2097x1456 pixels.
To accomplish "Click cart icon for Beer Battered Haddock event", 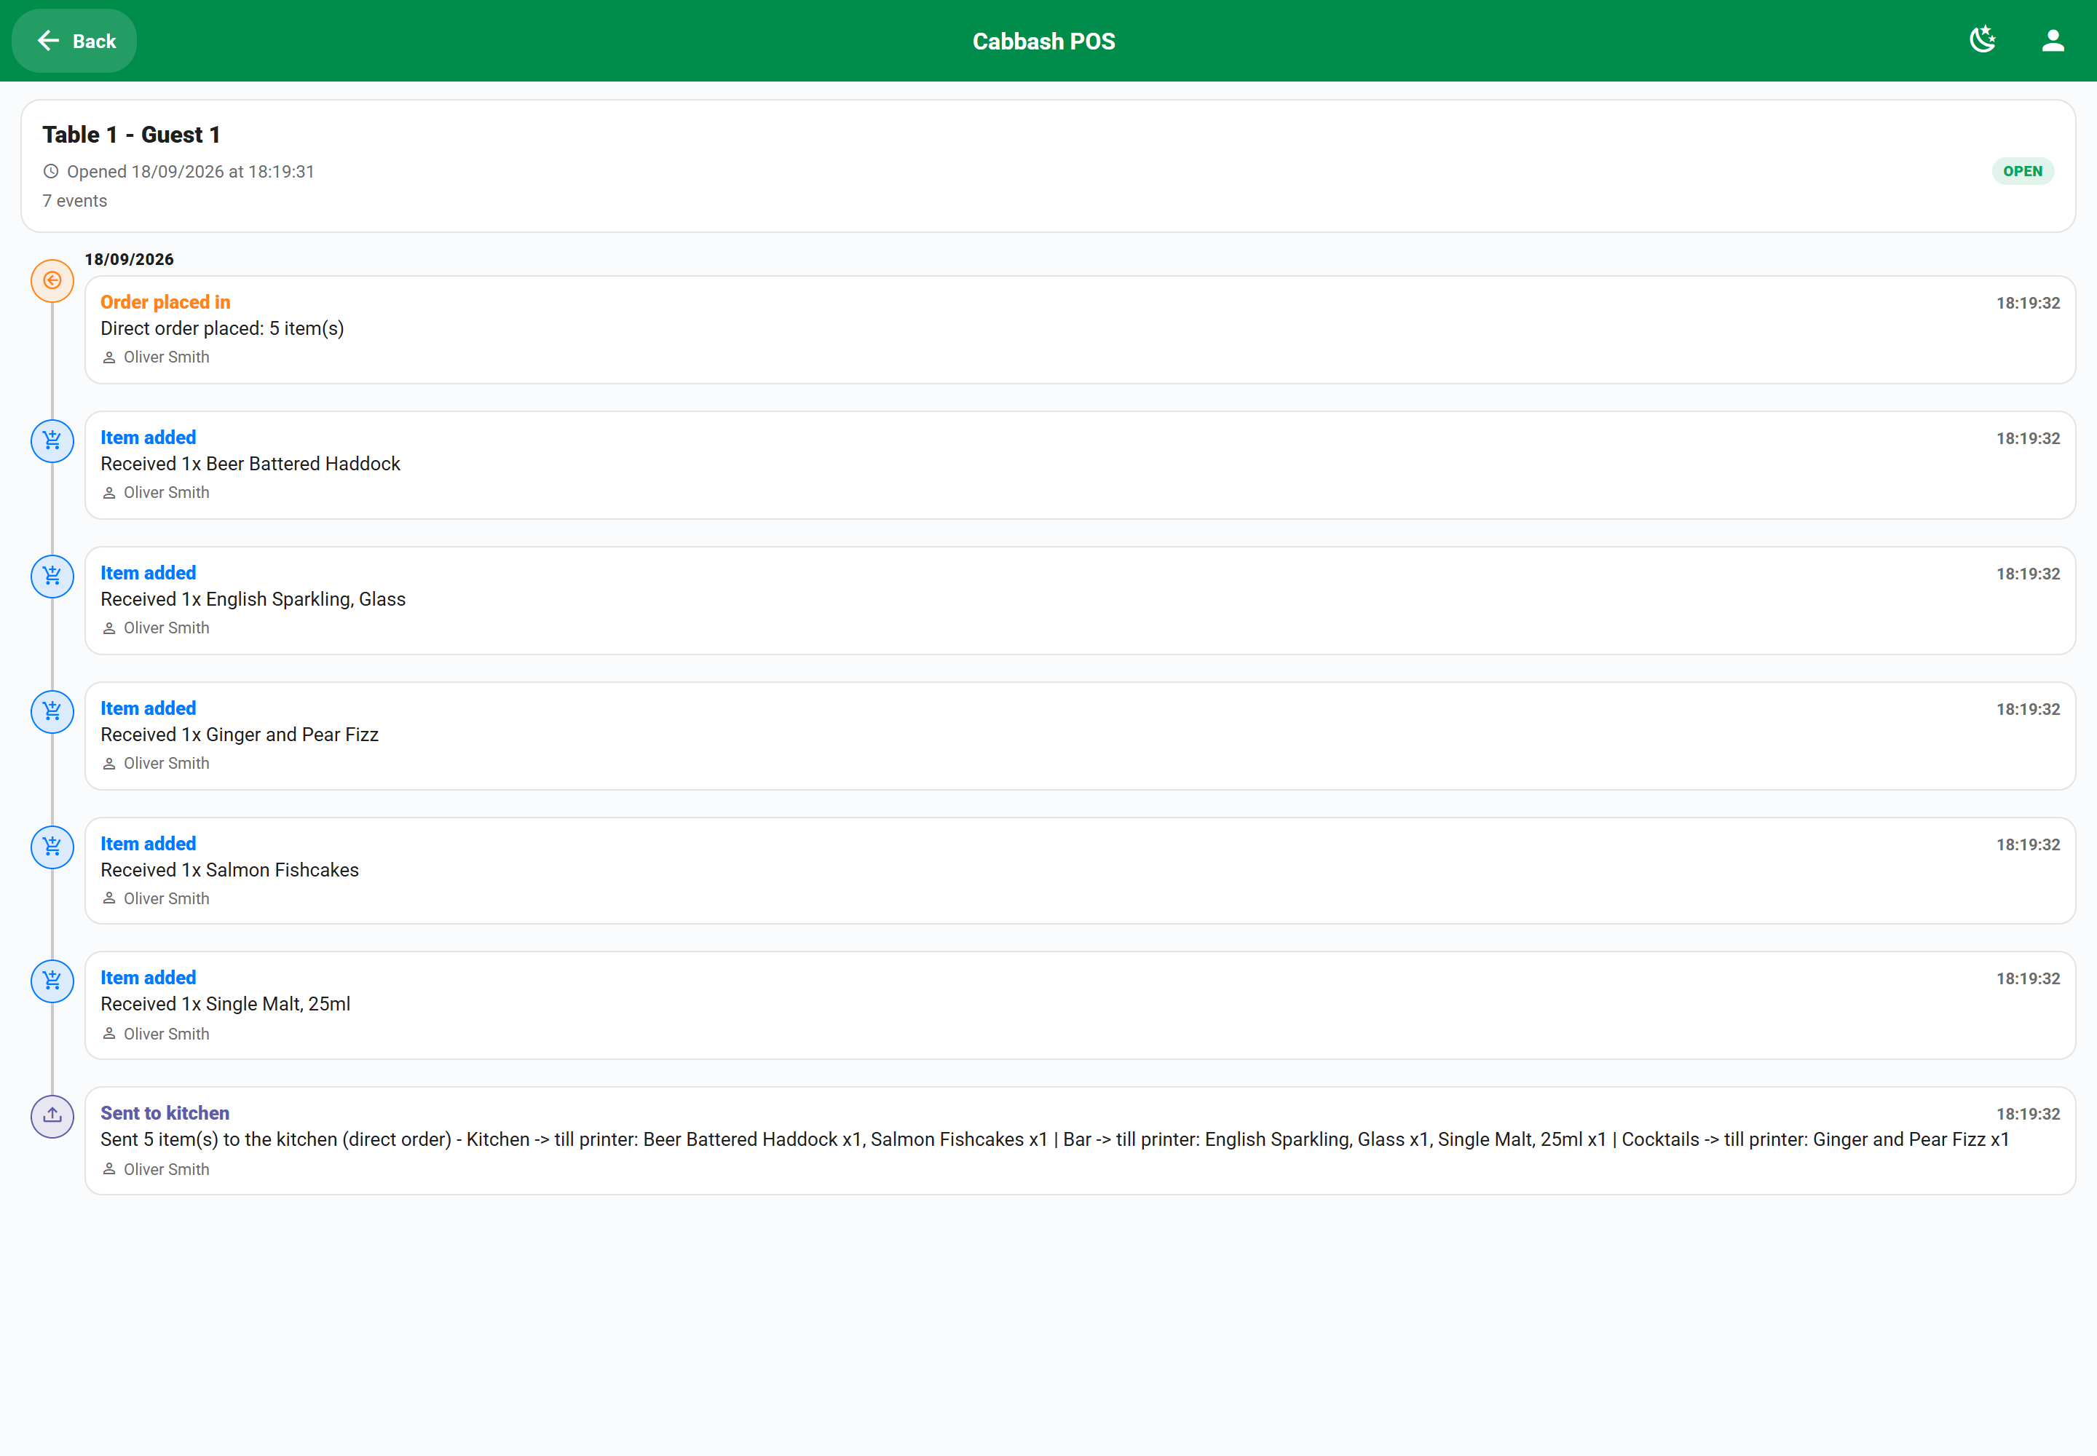I will 52,440.
